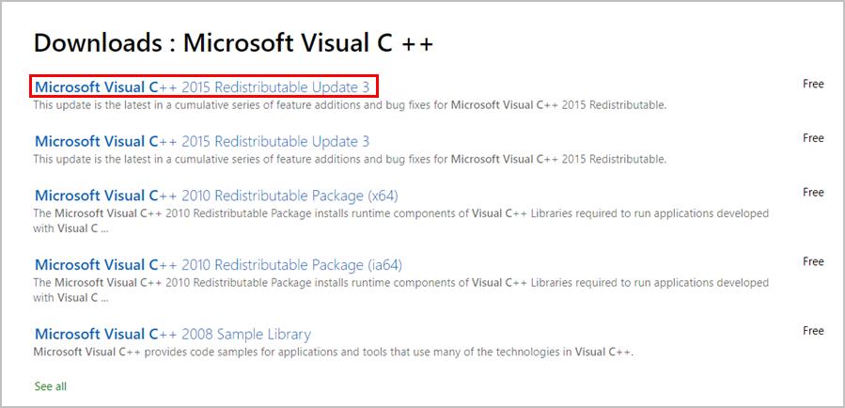Click truncated 'with Visual C ...' under x64 package
This screenshot has height=408, width=845.
(x=70, y=228)
